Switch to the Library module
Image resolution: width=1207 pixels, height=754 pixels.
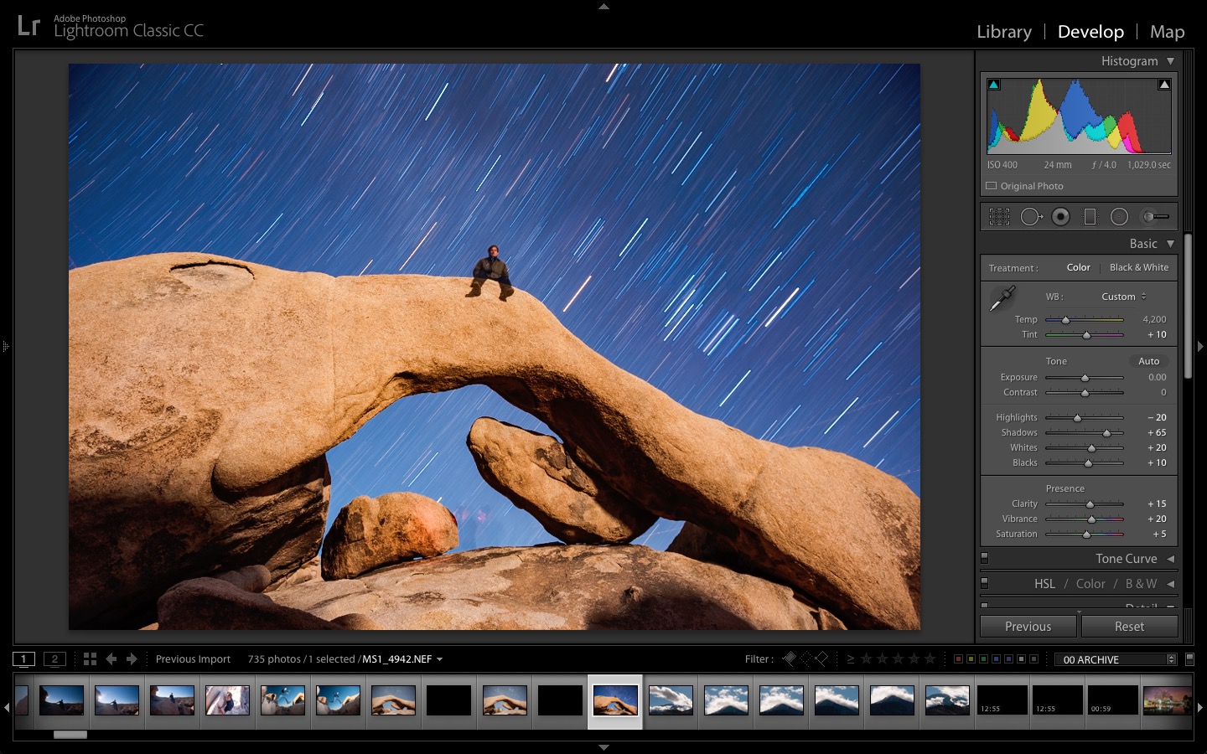pos(1003,31)
